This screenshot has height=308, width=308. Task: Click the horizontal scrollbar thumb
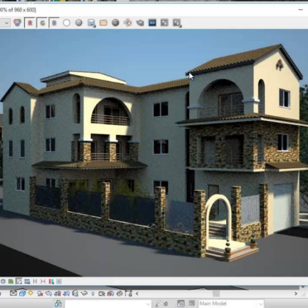point(216,294)
